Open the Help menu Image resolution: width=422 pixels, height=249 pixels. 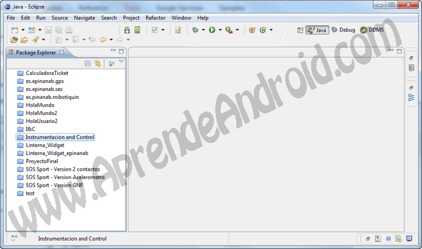(203, 17)
